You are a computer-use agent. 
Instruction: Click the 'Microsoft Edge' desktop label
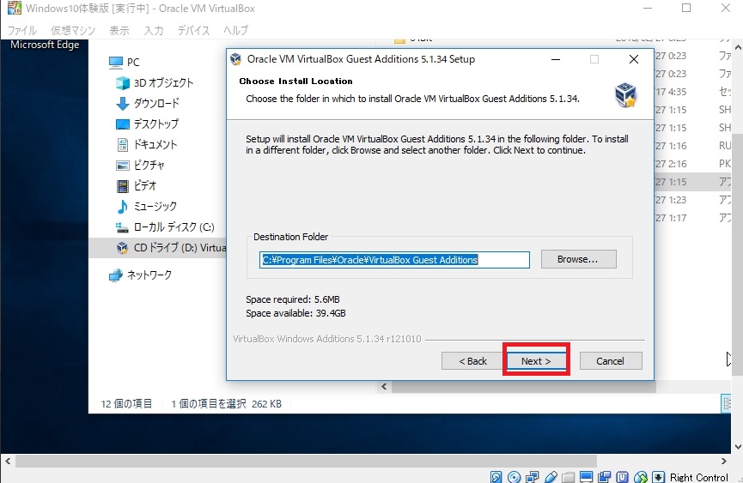click(x=45, y=45)
